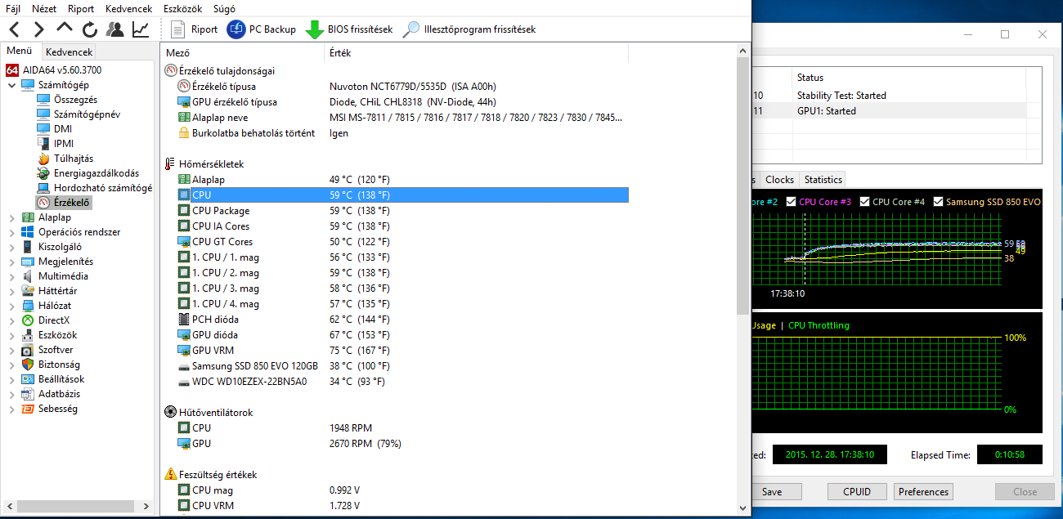
Task: Click the vertical scrollbar of sensor list
Action: (x=742, y=184)
